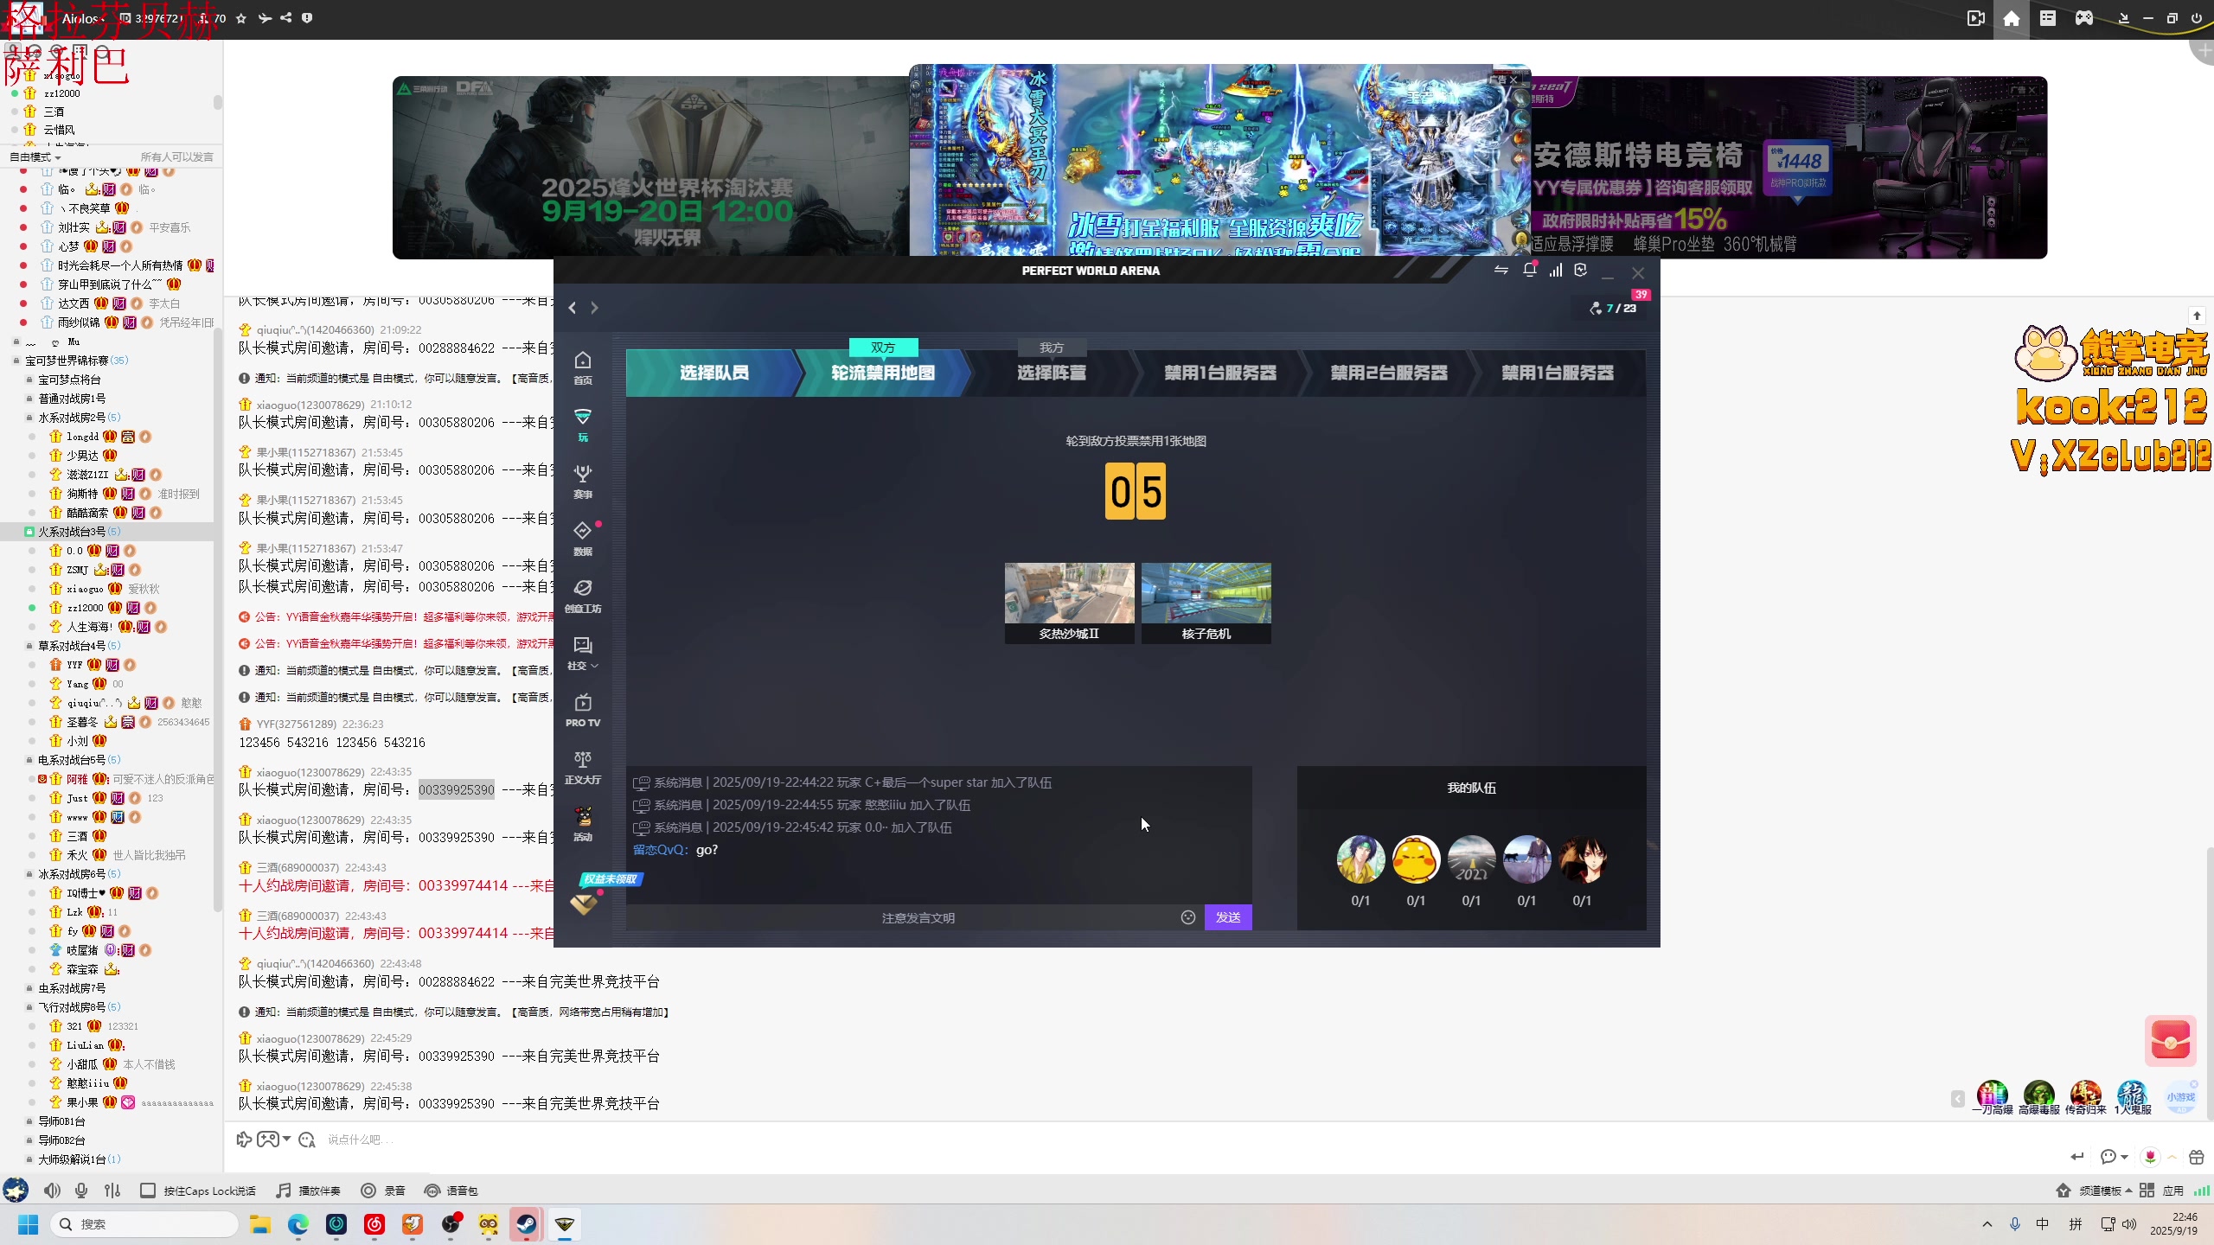
Task: Open 数据 stats in Arena sidebar
Action: click(583, 539)
